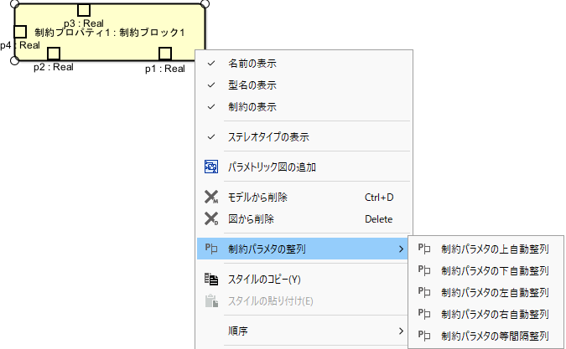Screen dimensions: 566x349
Task: Choose 制約パラメタの上自動整列 in submenu
Action: tap(486, 249)
